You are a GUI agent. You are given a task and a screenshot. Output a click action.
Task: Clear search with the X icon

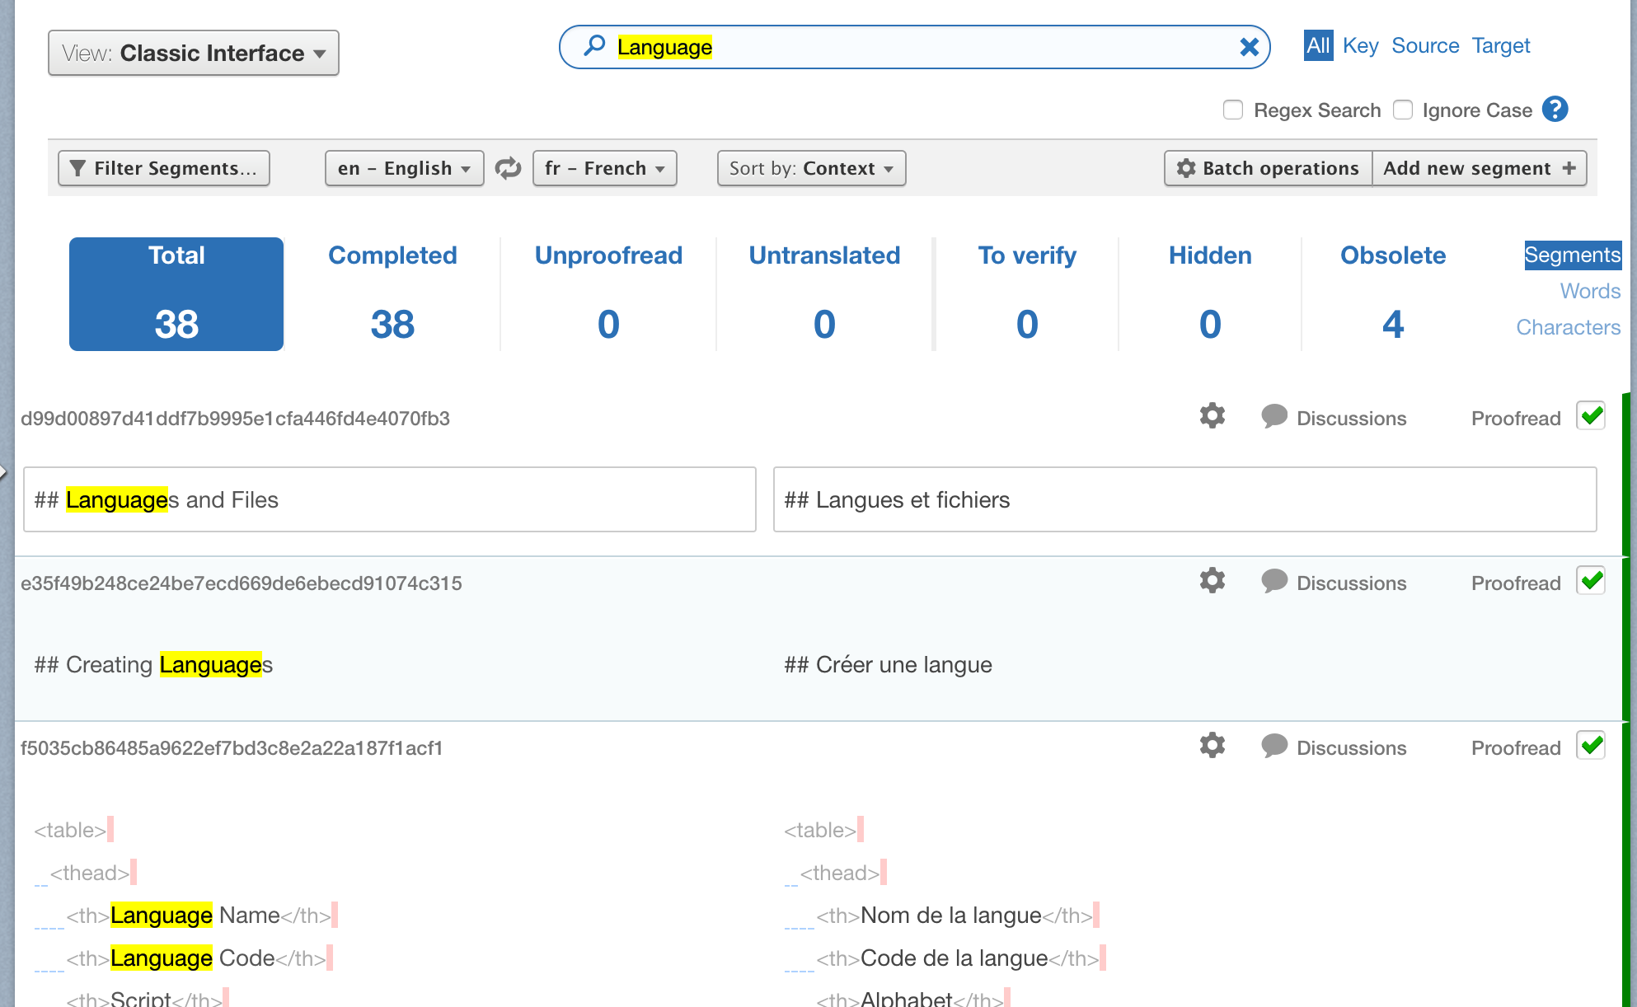(x=1249, y=47)
